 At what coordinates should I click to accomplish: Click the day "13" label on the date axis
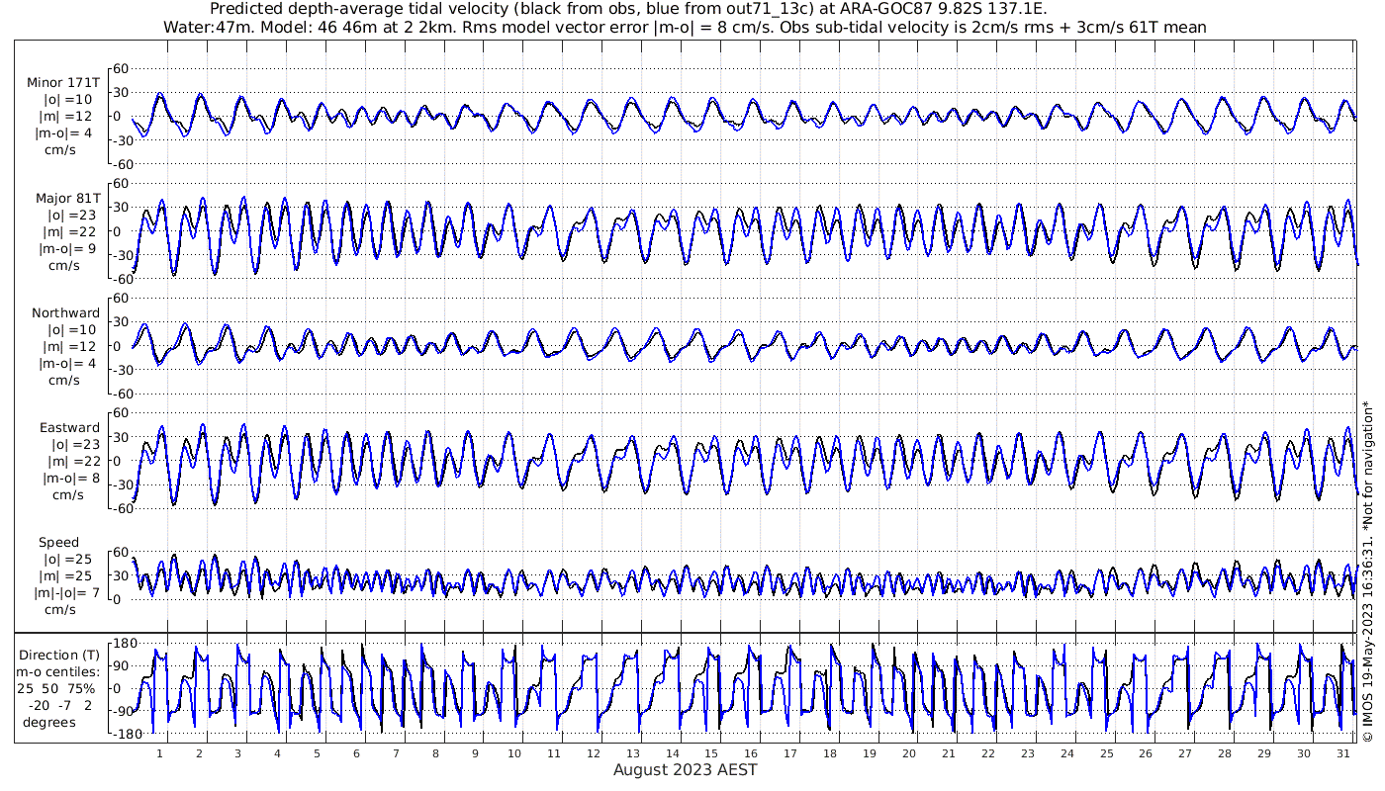pos(633,753)
